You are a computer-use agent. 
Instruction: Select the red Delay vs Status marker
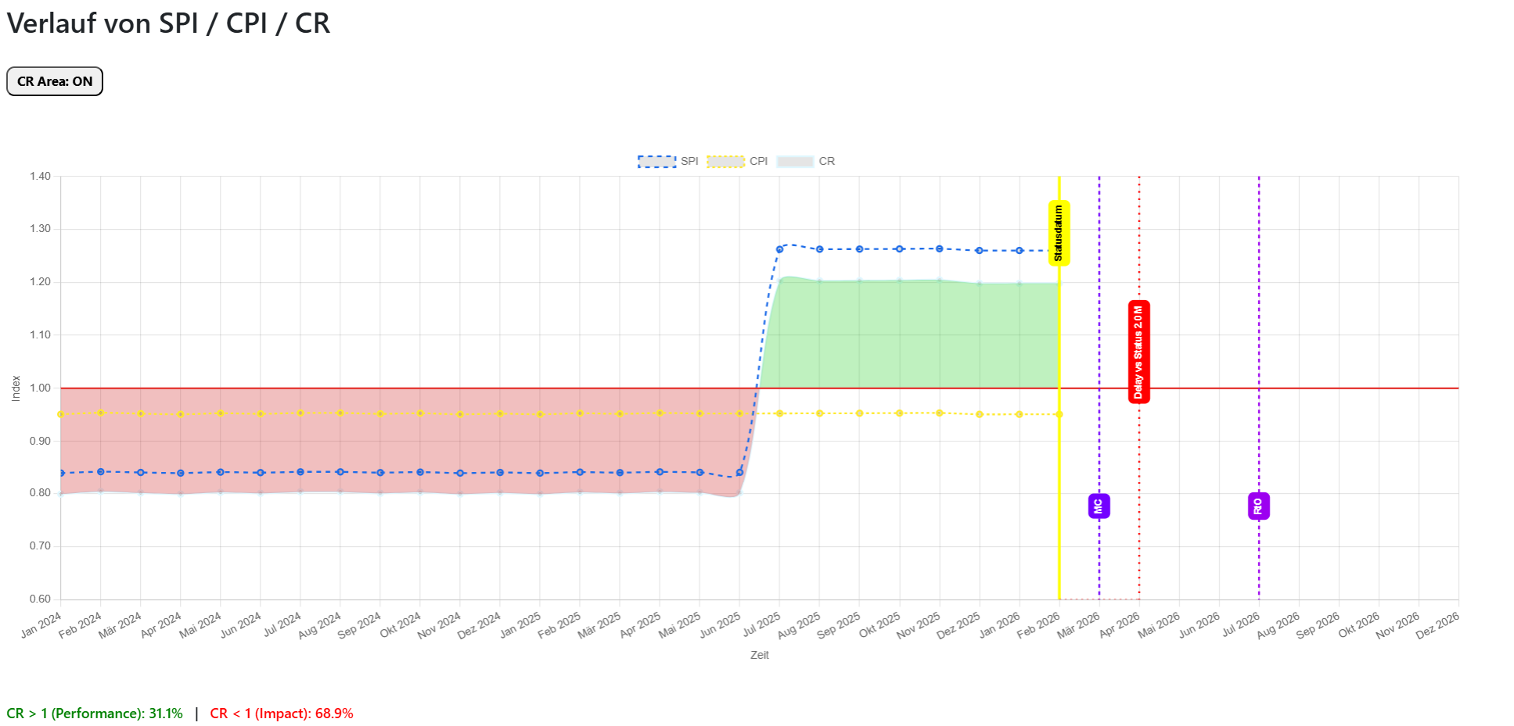(x=1138, y=351)
